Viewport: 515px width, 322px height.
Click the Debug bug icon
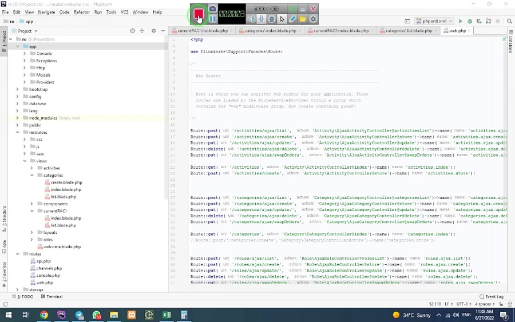(x=470, y=21)
